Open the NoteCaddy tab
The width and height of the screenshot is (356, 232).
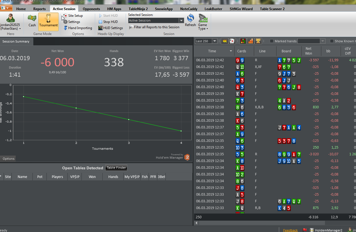(189, 9)
